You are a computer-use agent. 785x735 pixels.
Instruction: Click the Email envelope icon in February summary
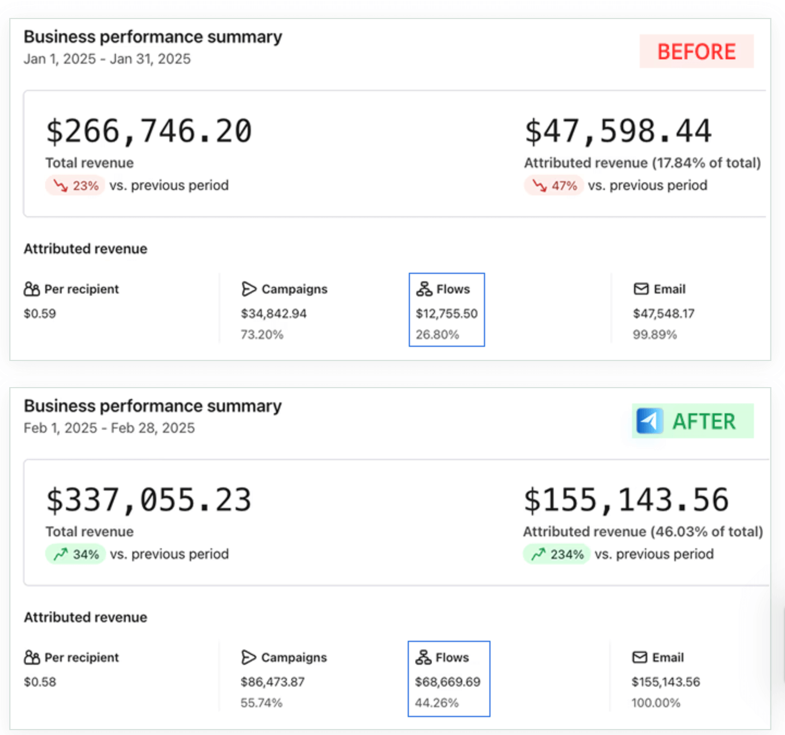640,658
